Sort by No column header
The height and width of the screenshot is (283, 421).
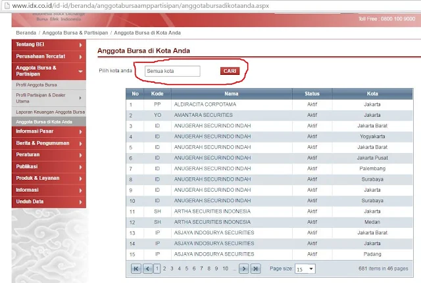(x=135, y=94)
